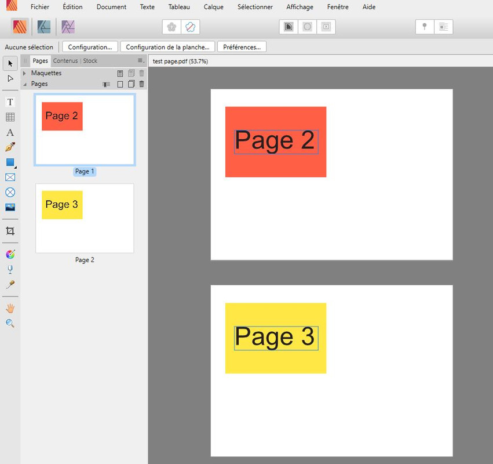Click the circle-over-lines toolbar icon

pos(307,27)
